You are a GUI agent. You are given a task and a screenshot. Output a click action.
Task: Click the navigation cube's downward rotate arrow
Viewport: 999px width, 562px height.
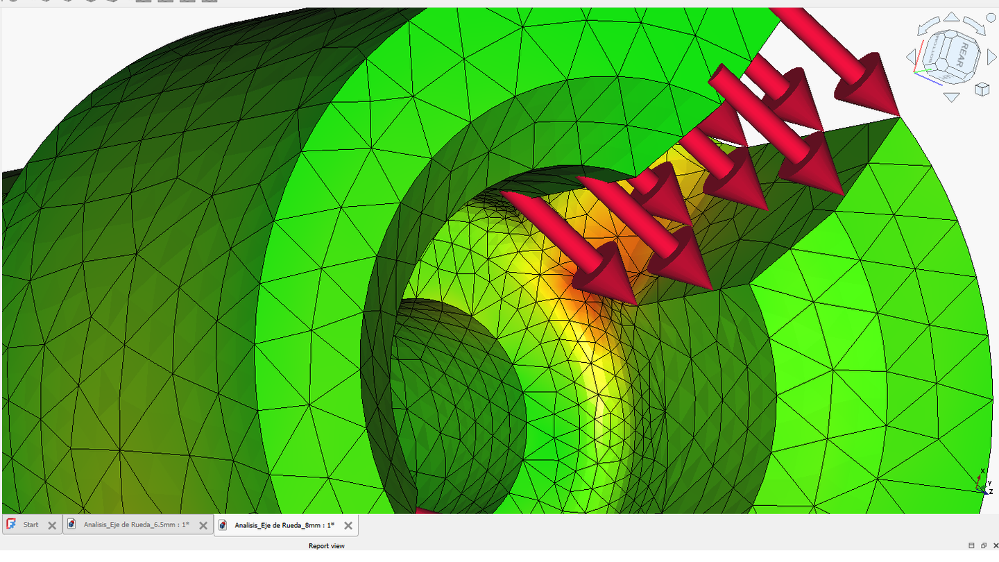click(x=952, y=98)
